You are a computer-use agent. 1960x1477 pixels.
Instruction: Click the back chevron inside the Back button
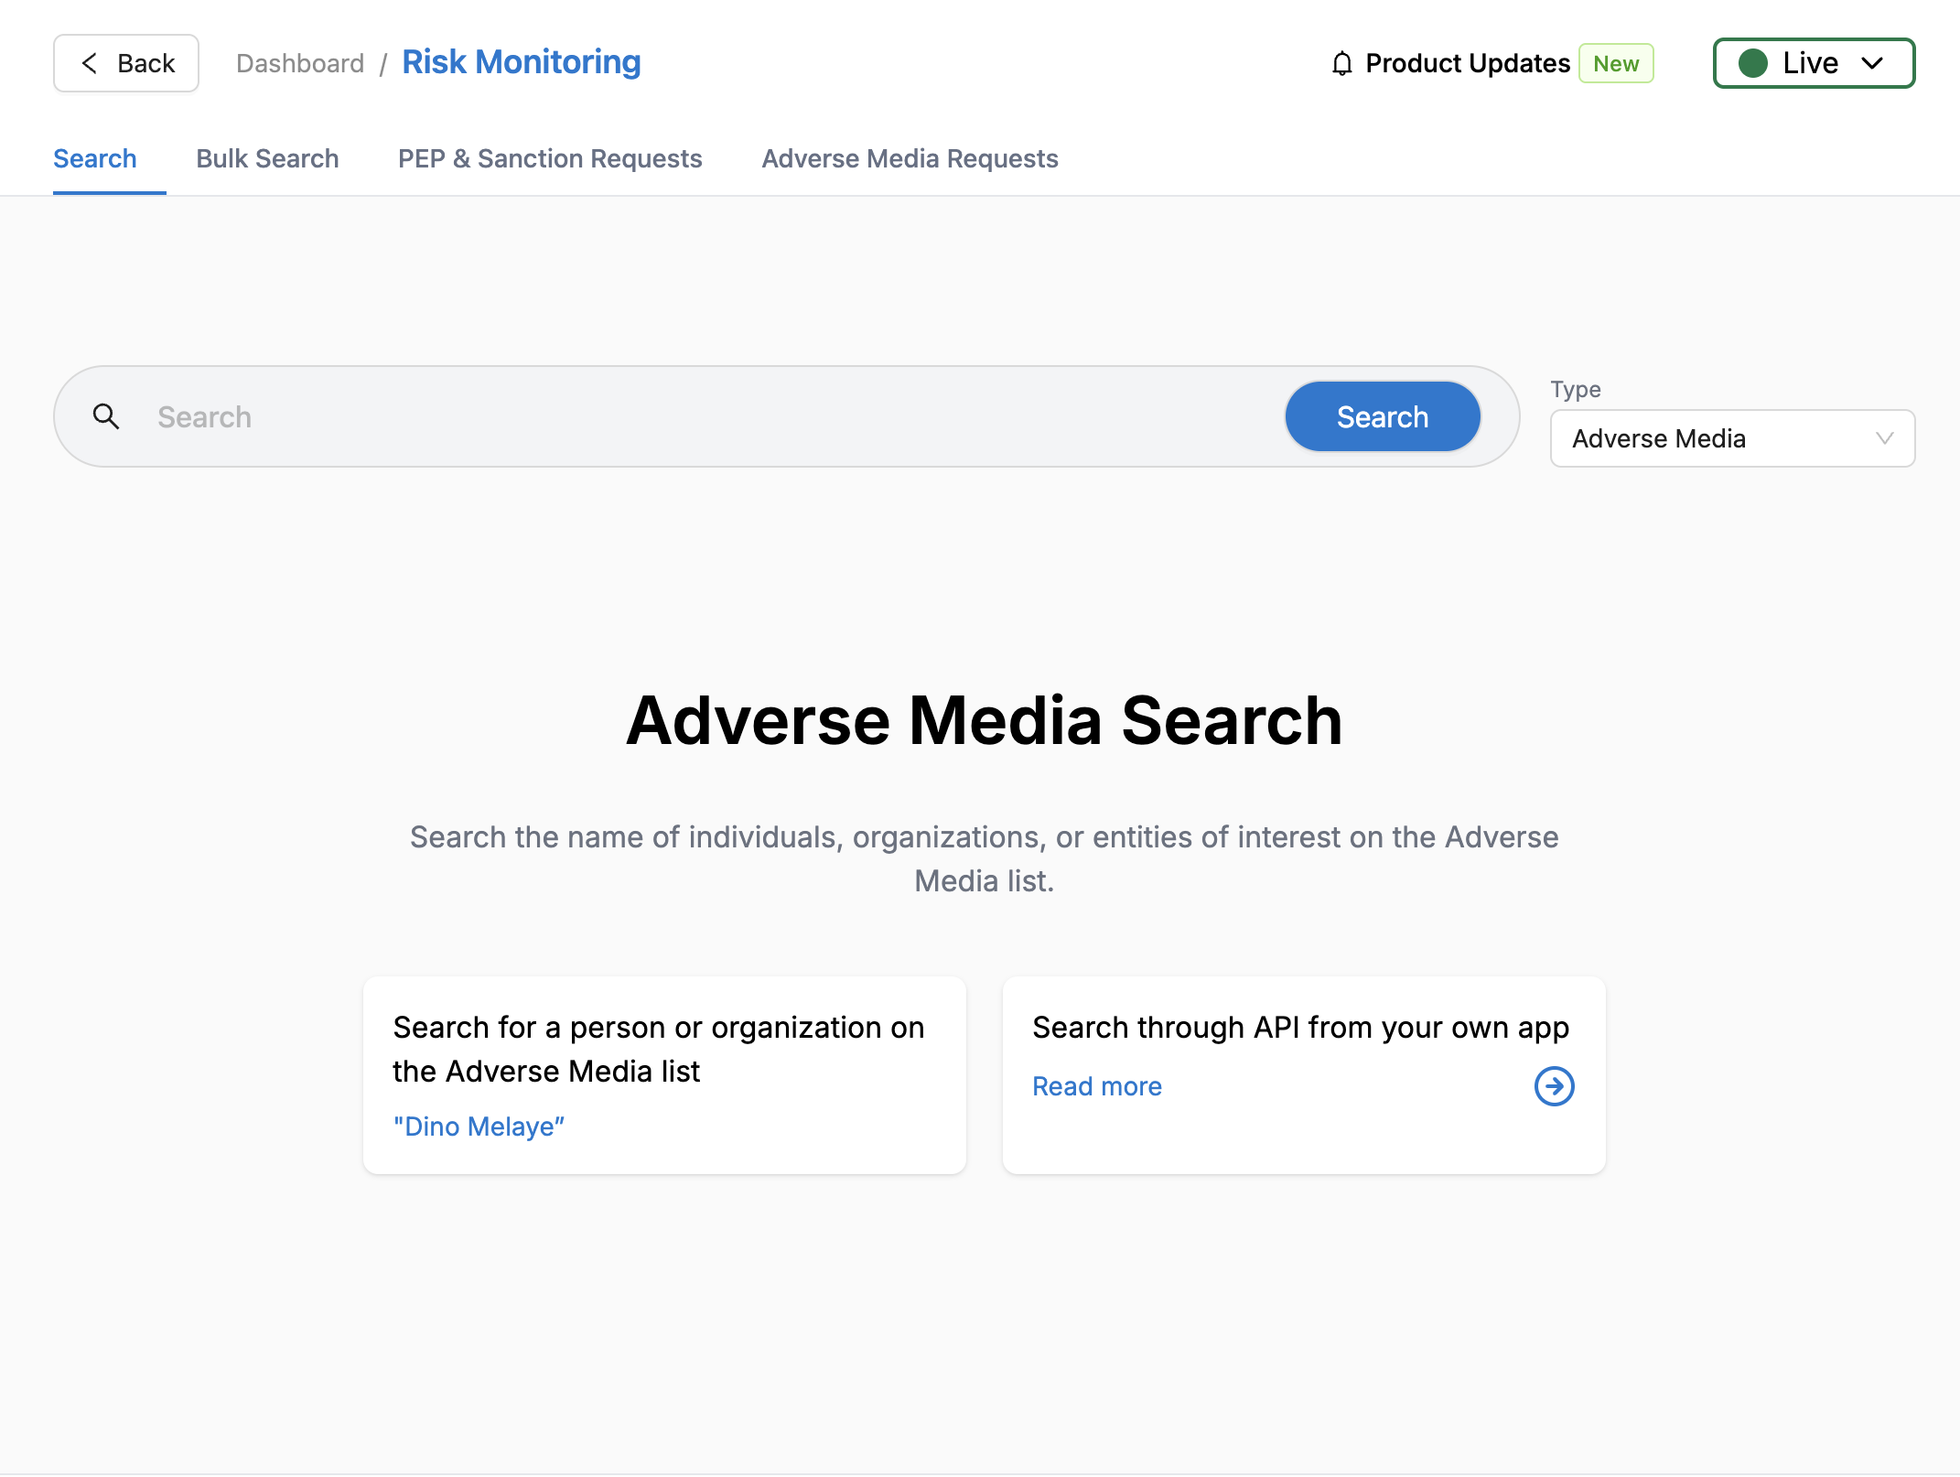click(88, 63)
